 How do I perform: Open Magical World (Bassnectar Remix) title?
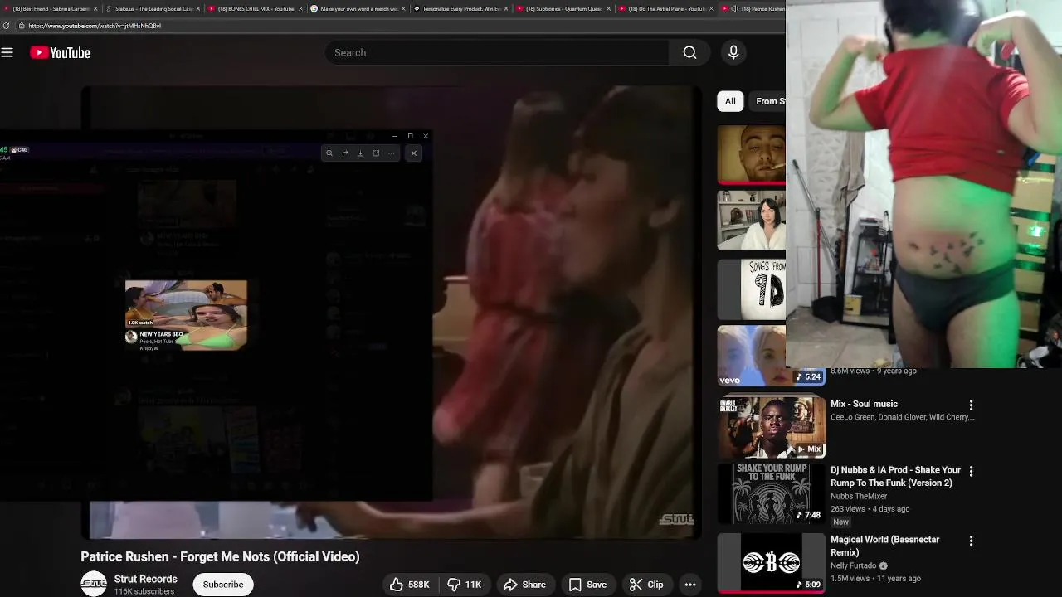[885, 546]
